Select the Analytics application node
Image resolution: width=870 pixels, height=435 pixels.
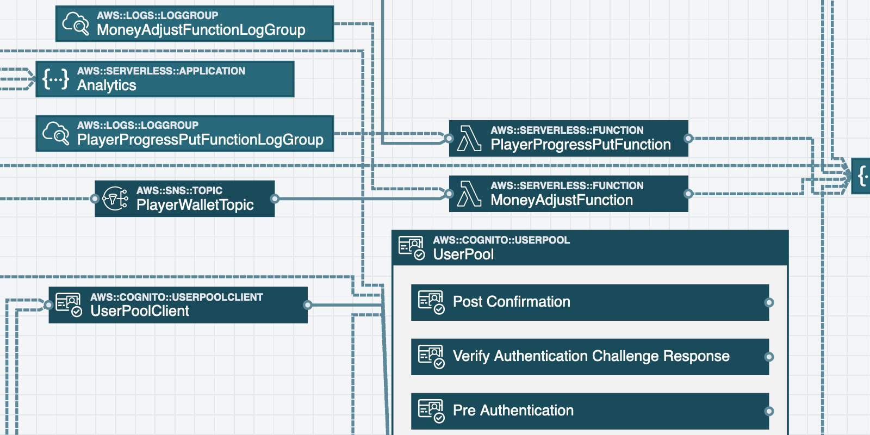tap(165, 79)
